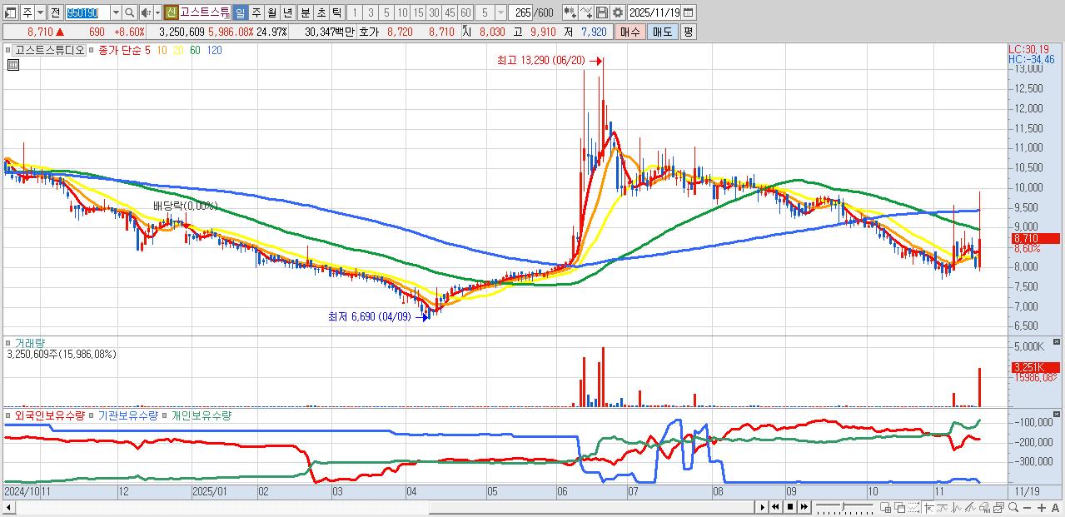The image size is (1065, 517).
Task: Click the 120 moving average legend
Action: click(x=214, y=51)
